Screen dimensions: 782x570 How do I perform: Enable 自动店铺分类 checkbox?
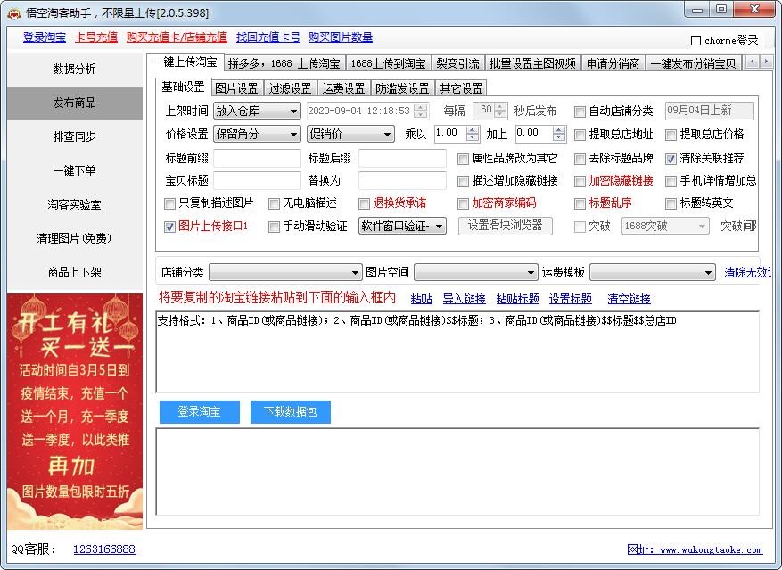pyautogui.click(x=580, y=112)
